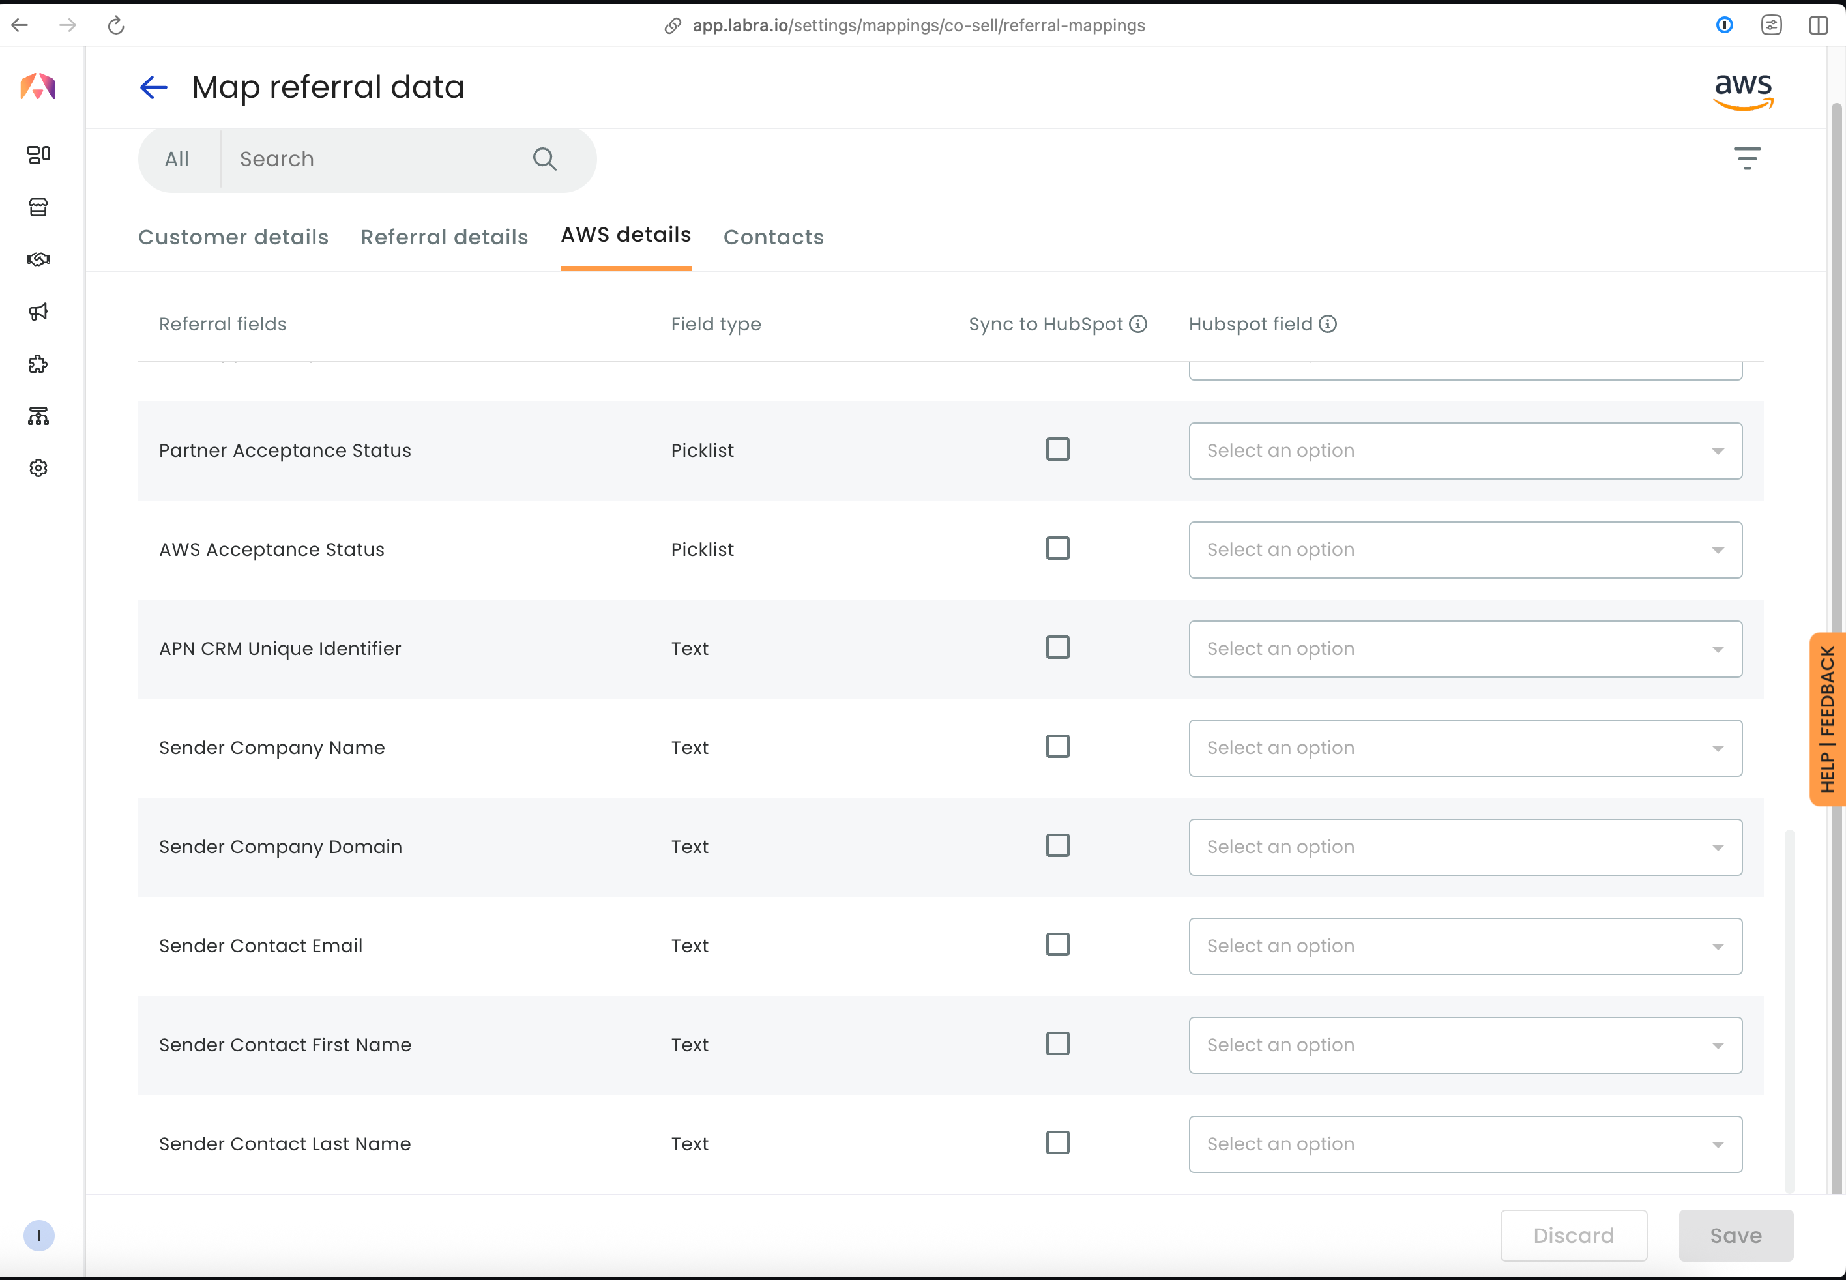This screenshot has height=1280, width=1846.
Task: Click the blue back arrow beside Map referral data
Action: (x=153, y=87)
